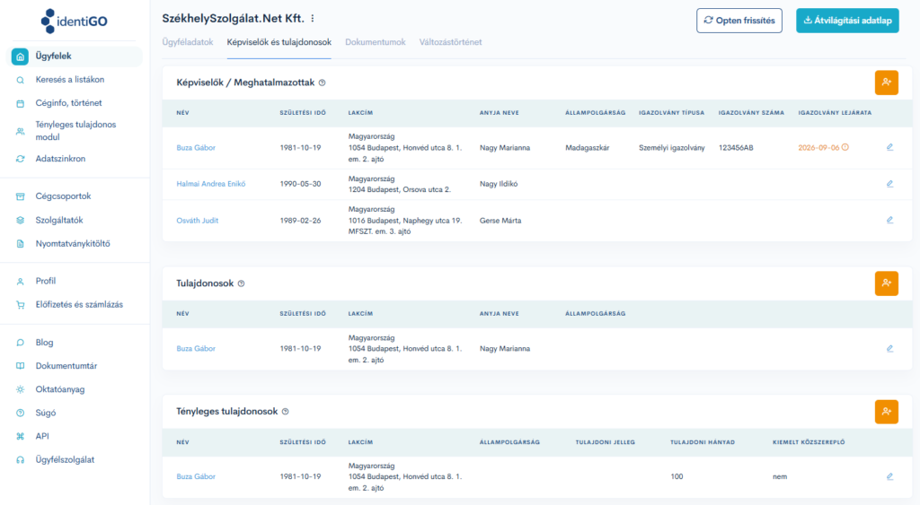
Task: Click the Adatszinkron sync icon
Action: click(20, 159)
